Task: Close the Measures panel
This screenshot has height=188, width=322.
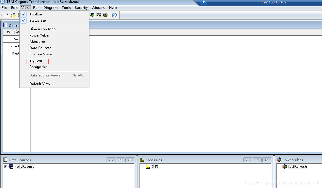Action: (267, 160)
